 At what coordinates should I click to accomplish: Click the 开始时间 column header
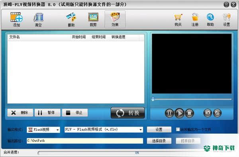click(x=78, y=37)
